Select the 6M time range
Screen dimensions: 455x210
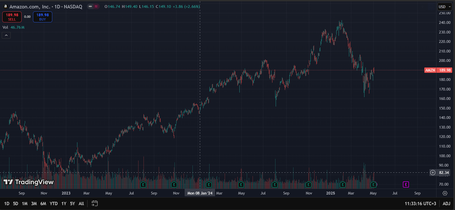click(x=43, y=204)
